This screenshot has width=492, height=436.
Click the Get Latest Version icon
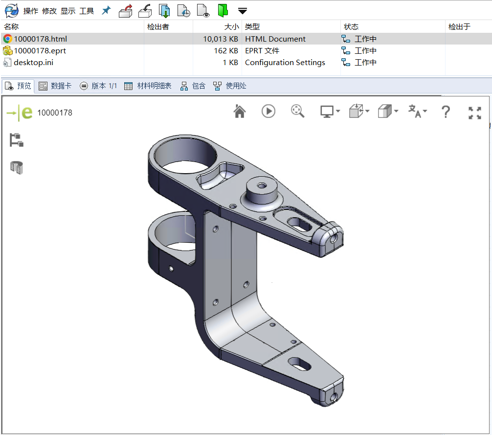click(x=164, y=10)
